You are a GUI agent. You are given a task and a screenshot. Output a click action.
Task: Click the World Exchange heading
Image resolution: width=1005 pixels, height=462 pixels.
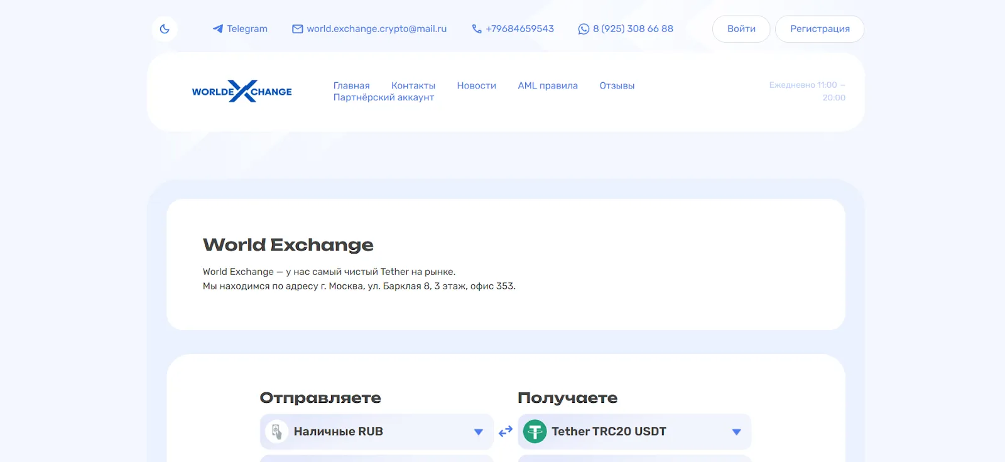(x=288, y=245)
